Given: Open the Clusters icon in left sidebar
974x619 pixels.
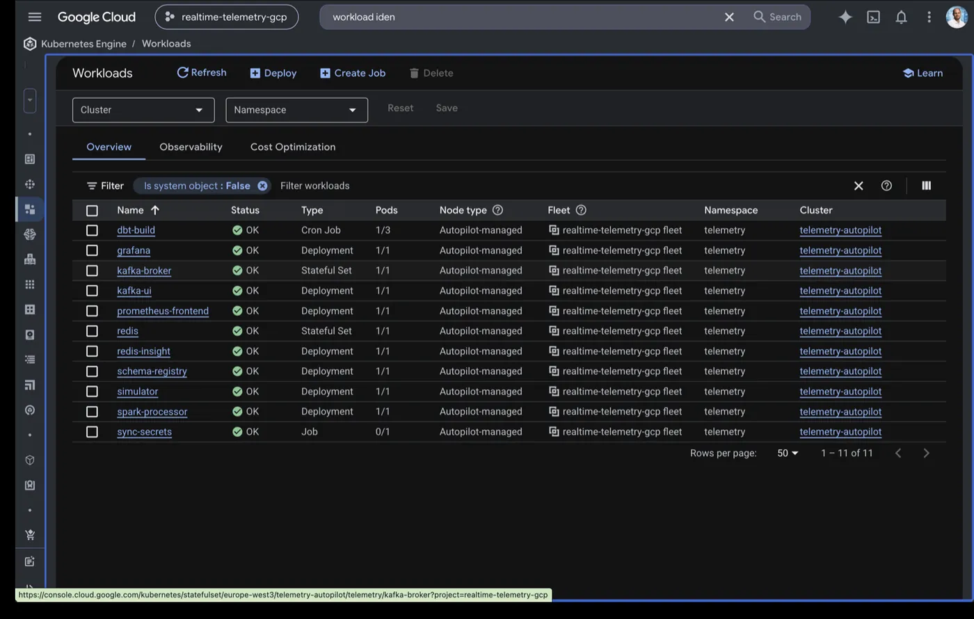Looking at the screenshot, I should [x=30, y=184].
